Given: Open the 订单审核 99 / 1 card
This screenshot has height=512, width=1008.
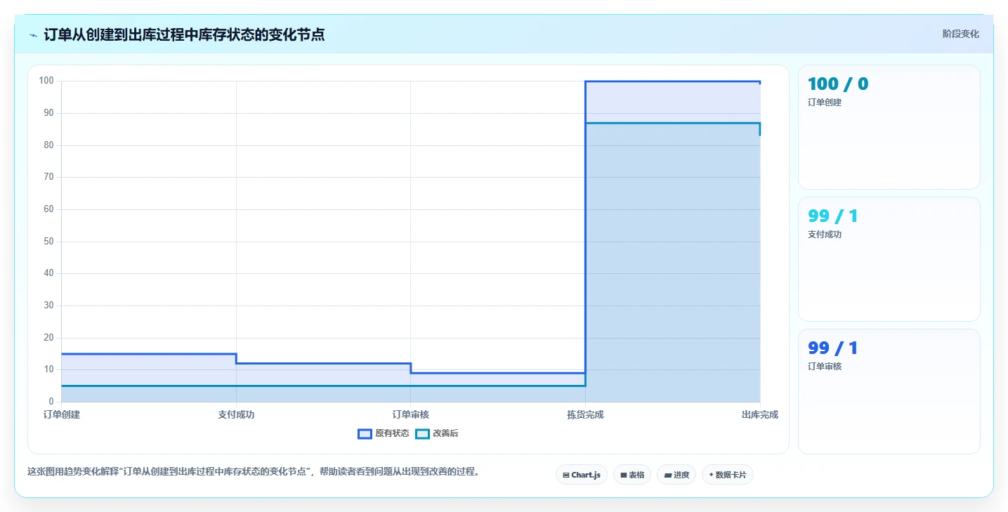Looking at the screenshot, I should coord(889,391).
